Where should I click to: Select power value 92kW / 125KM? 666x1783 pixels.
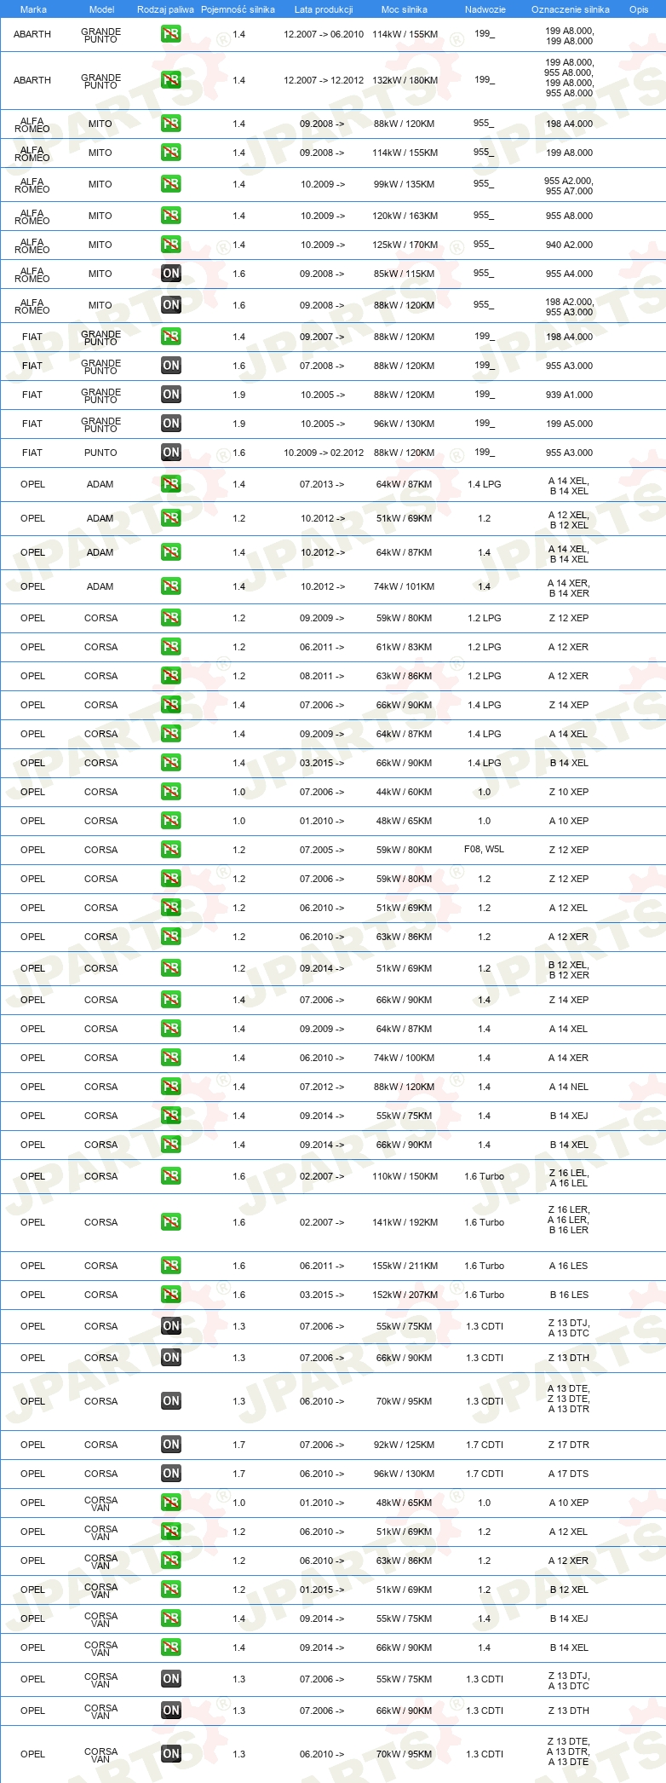click(405, 1445)
